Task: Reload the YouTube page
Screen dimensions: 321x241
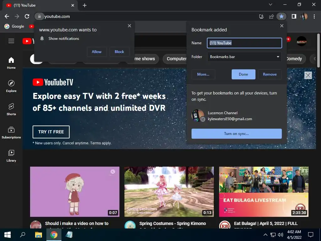Action: [27, 16]
